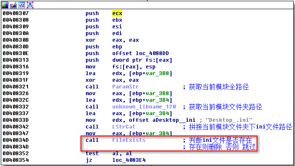The width and height of the screenshot is (295, 166).
Task: Click the comment beside the ParamStr call
Action: (216, 87)
